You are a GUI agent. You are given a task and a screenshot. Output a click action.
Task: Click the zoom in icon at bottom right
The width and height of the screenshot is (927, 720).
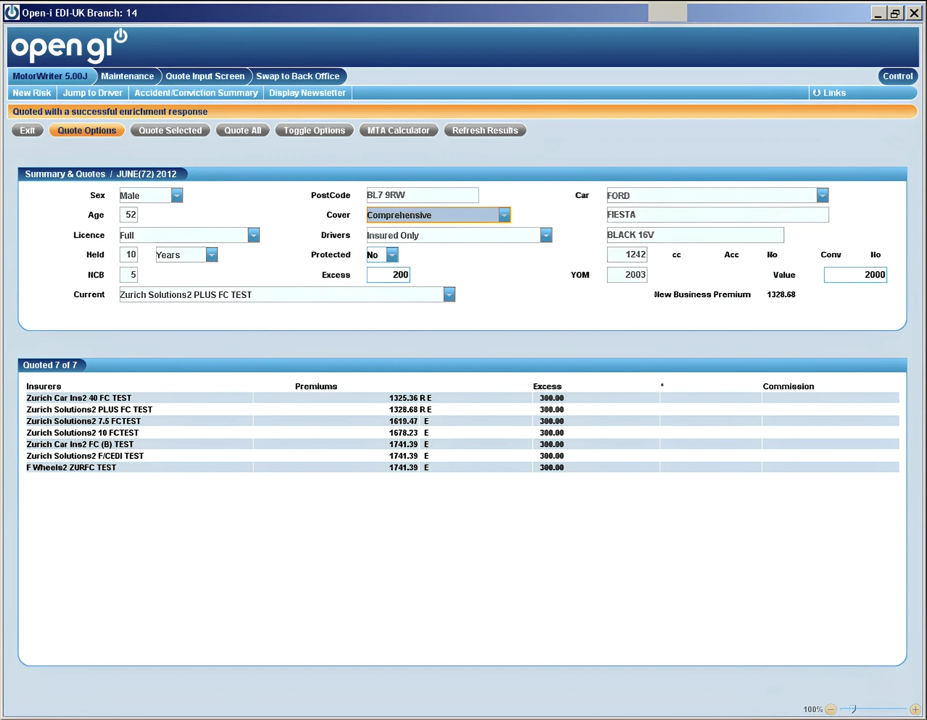[x=916, y=709]
